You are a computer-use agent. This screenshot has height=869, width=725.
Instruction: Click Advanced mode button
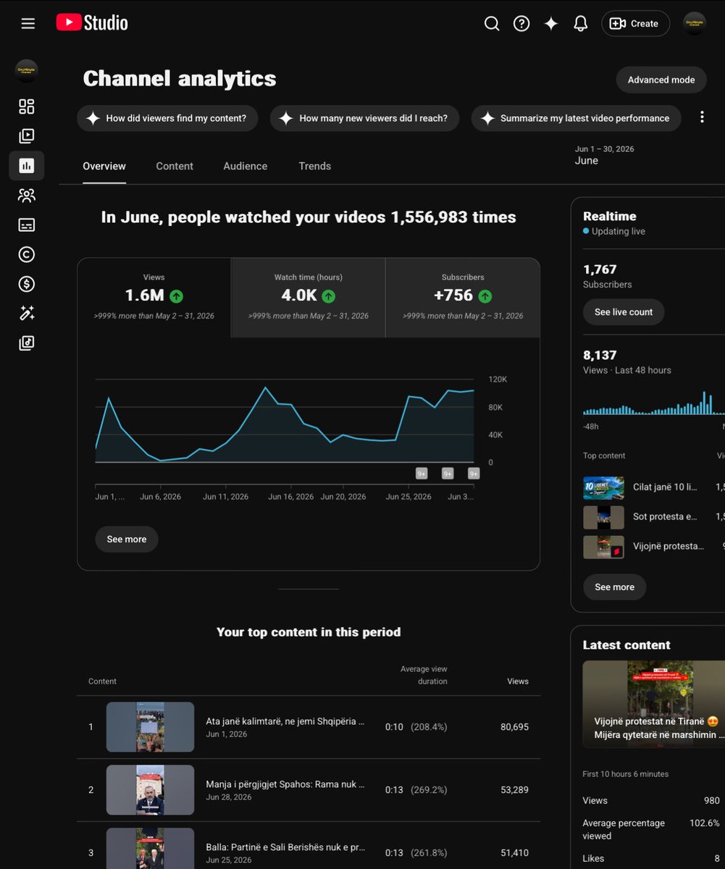click(661, 80)
